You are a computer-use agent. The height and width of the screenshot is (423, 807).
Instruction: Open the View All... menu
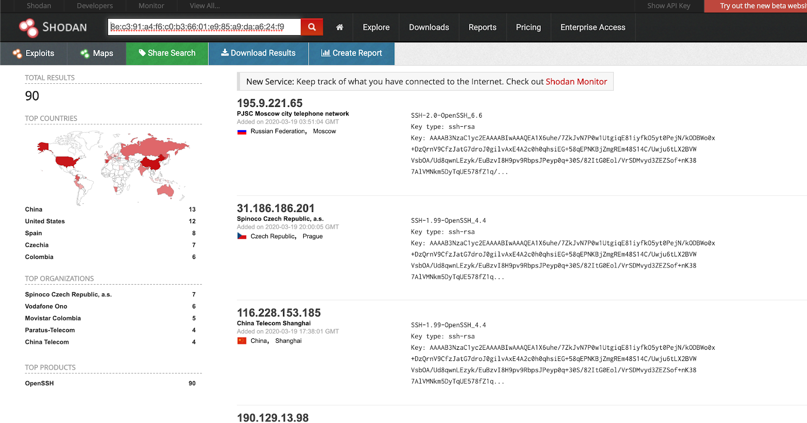[205, 6]
